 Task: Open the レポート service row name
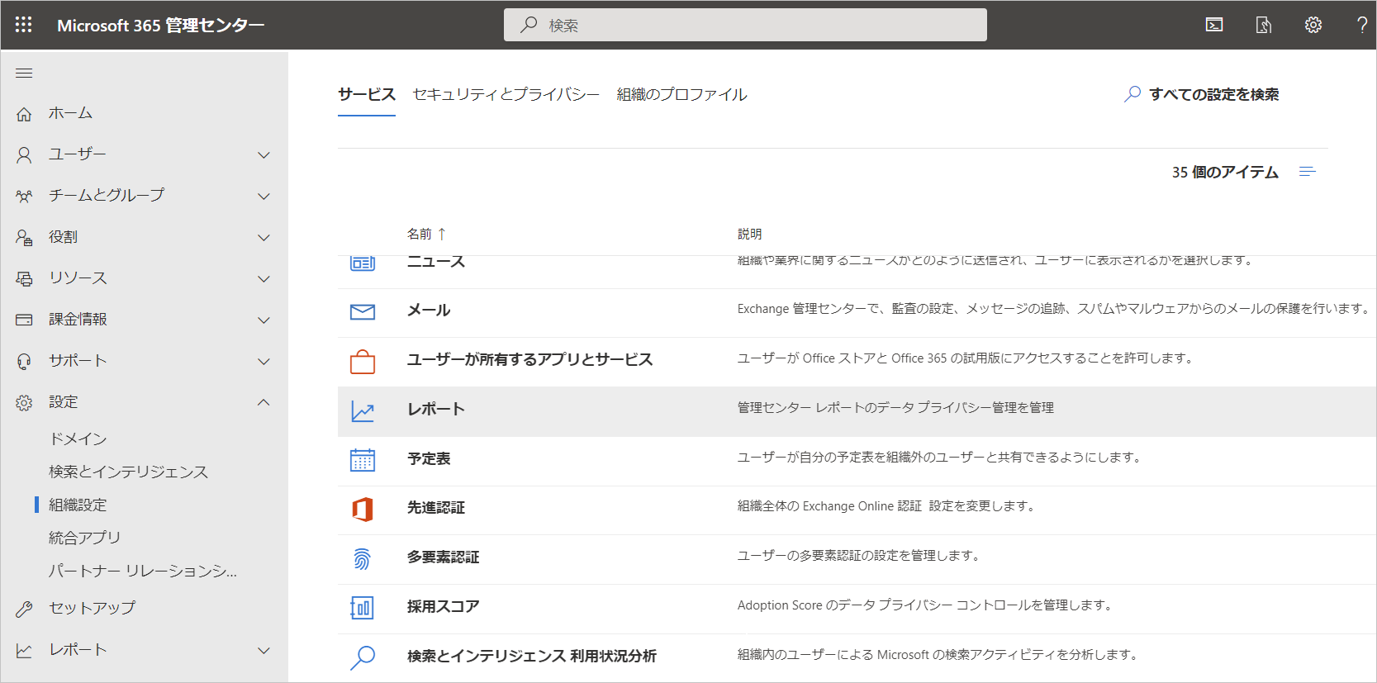(x=435, y=410)
